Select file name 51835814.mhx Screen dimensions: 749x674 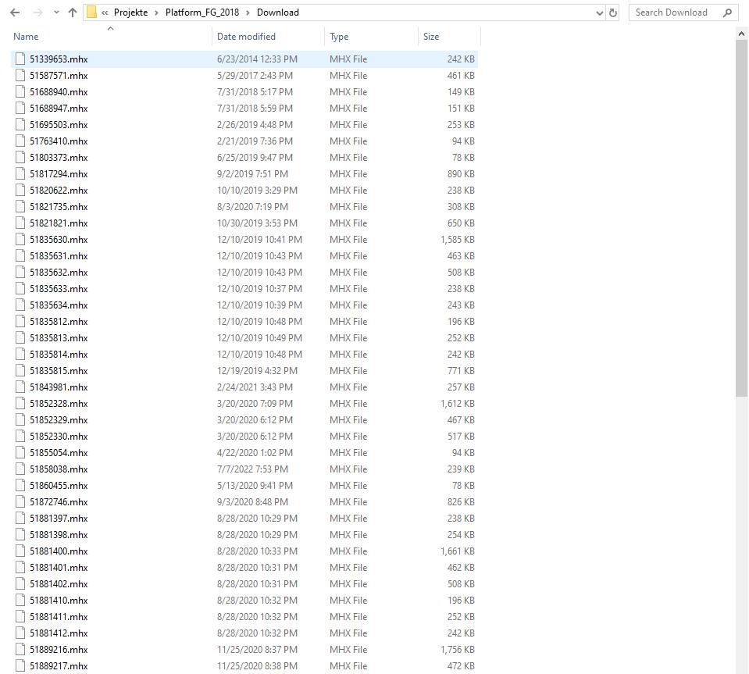click(x=59, y=355)
